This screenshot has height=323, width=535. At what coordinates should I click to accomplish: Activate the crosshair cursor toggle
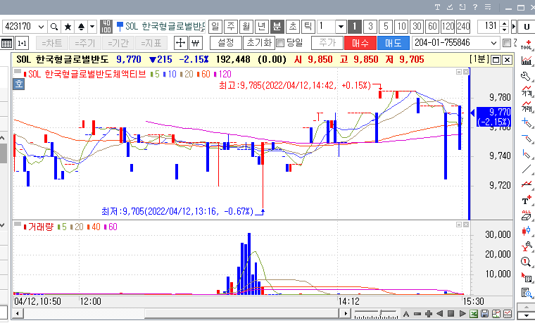(x=180, y=43)
